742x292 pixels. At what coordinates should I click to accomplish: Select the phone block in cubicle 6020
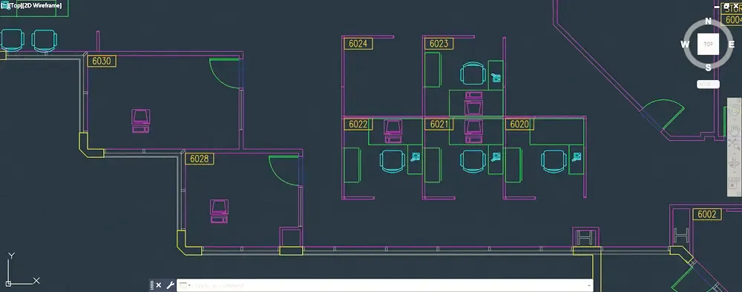coord(577,157)
